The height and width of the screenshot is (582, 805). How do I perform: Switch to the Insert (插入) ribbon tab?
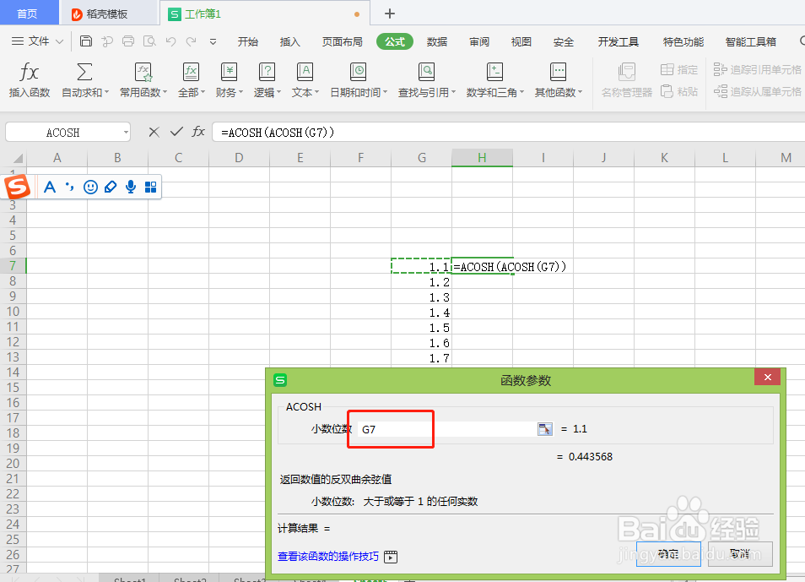point(289,41)
